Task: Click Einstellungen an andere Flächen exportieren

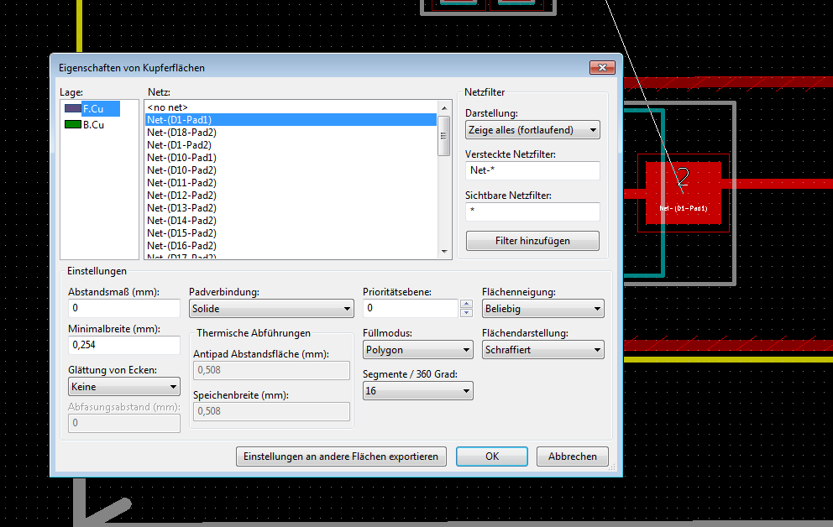Action: 341,457
